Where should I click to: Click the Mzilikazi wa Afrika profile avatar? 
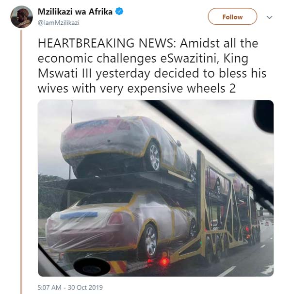tap(21, 17)
